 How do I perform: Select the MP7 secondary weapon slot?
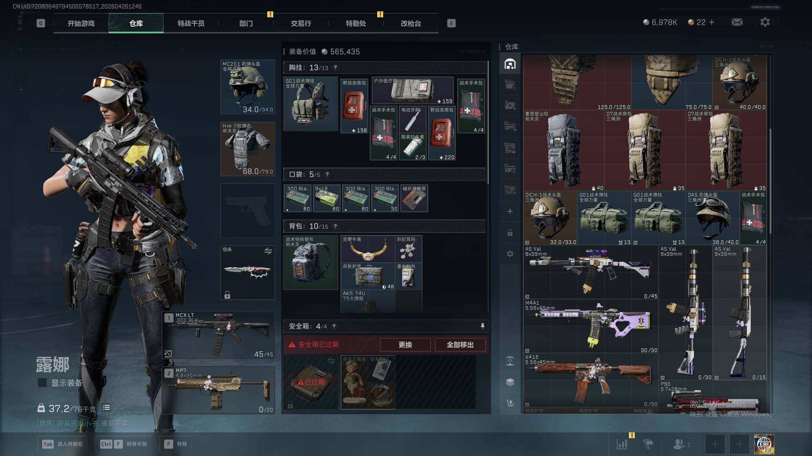219,390
